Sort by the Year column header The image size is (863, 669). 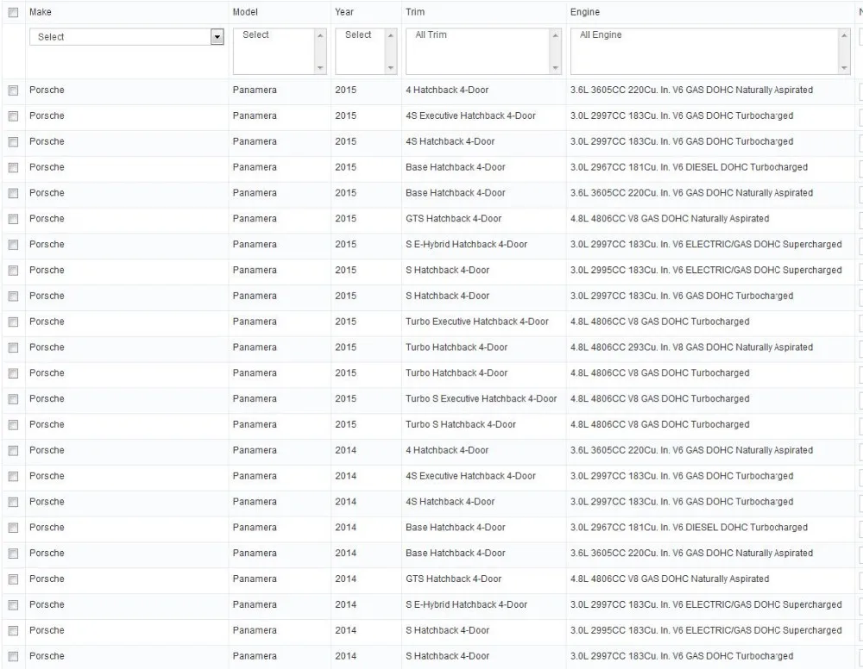click(x=344, y=12)
